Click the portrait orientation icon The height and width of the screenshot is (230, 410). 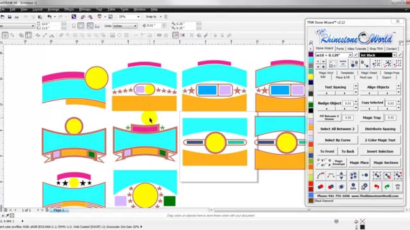pos(74,26)
